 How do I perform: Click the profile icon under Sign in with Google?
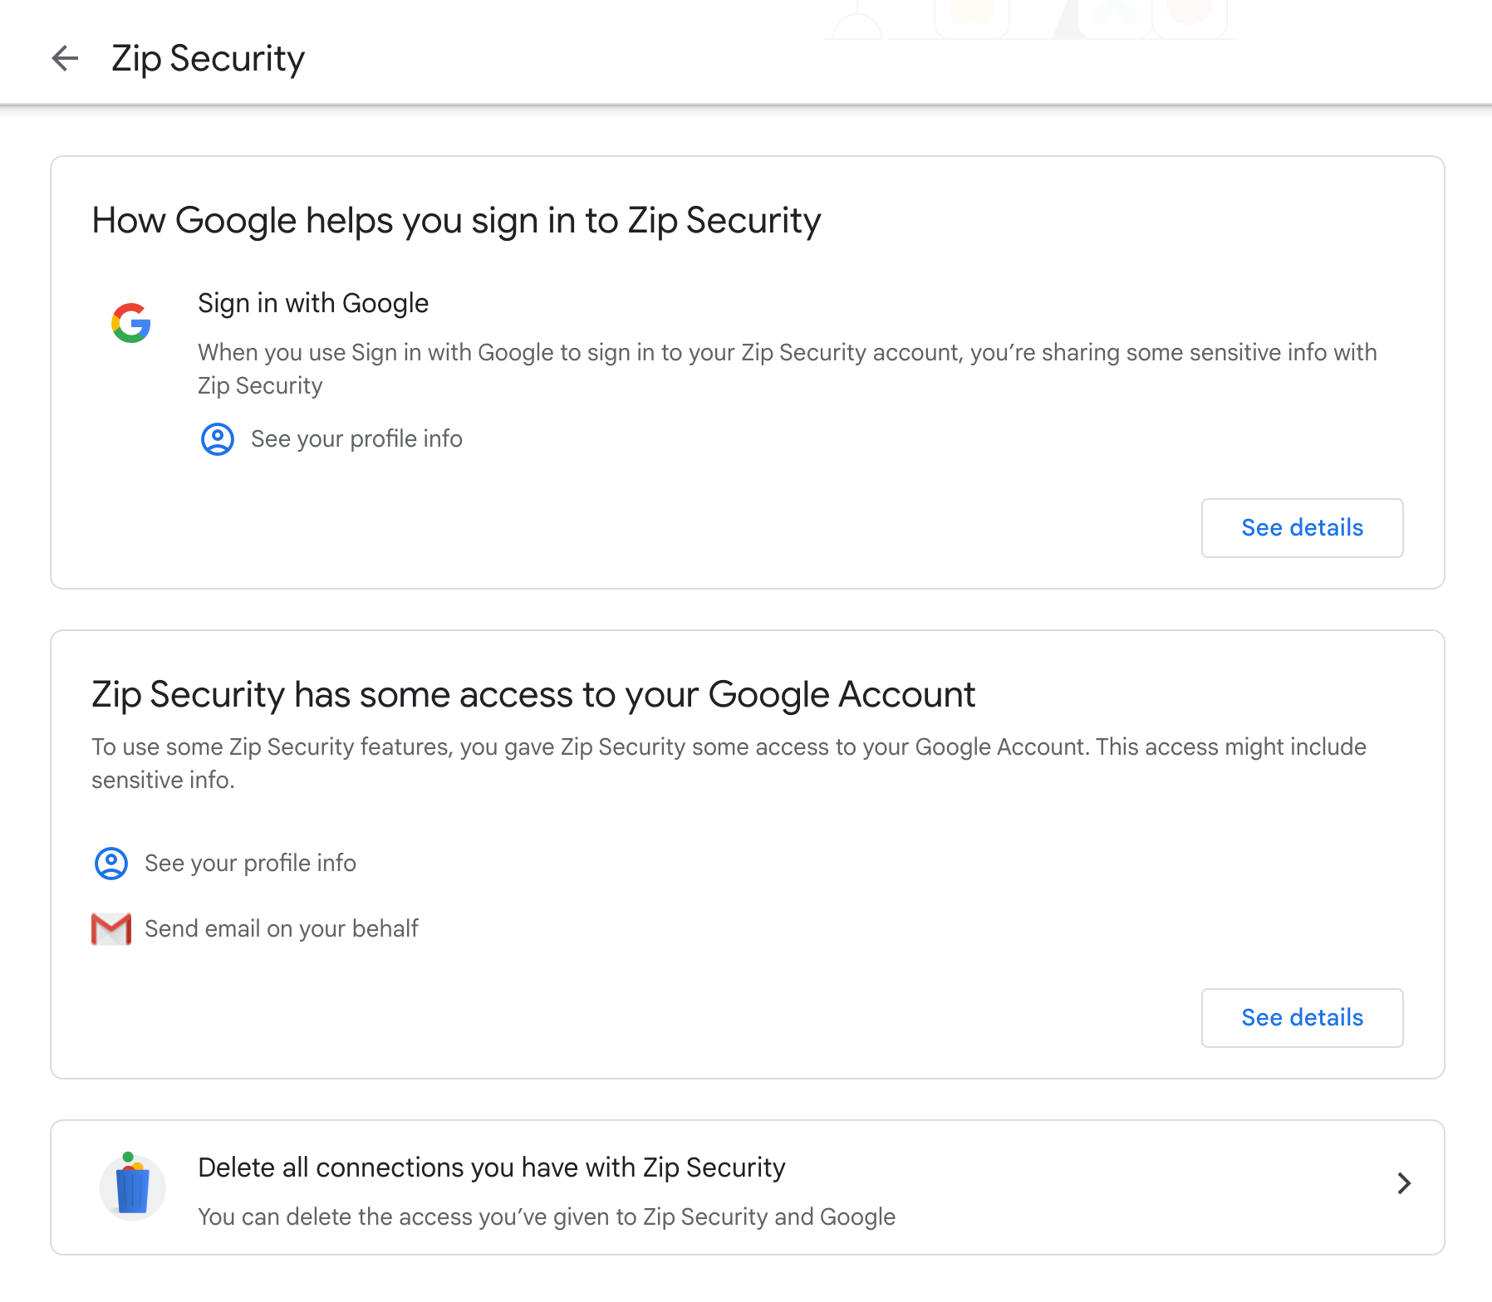(218, 439)
